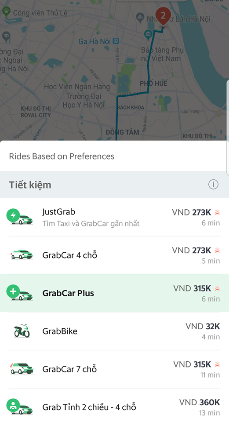Tap the info icon beside Tiết kiệm
The image size is (229, 422).
click(213, 185)
